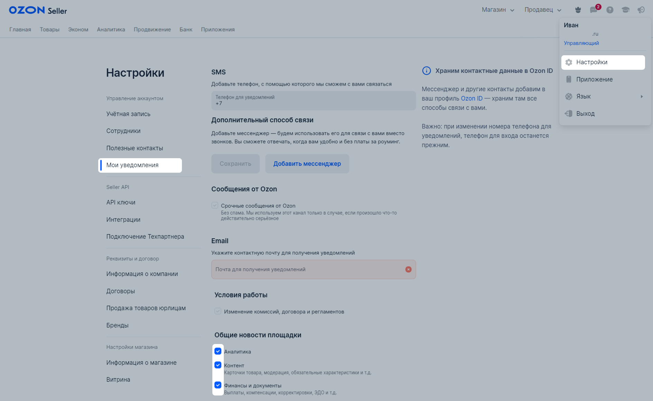Click the crown premium icon in header
Image resolution: width=653 pixels, height=401 pixels.
[578, 10]
